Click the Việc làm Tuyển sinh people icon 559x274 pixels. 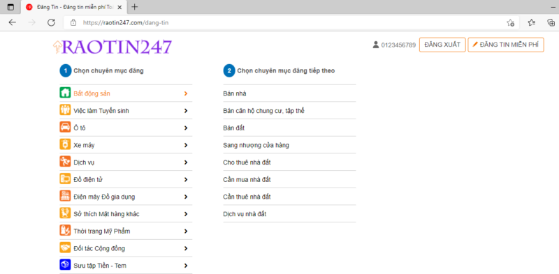tap(65, 110)
